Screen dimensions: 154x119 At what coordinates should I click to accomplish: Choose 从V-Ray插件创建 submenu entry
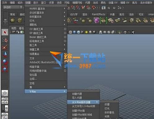click(x=84, y=102)
